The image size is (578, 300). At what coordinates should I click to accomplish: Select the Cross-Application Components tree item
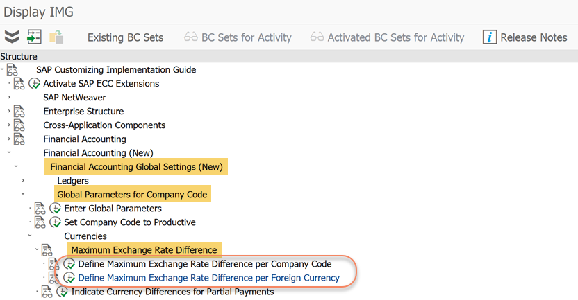(104, 125)
